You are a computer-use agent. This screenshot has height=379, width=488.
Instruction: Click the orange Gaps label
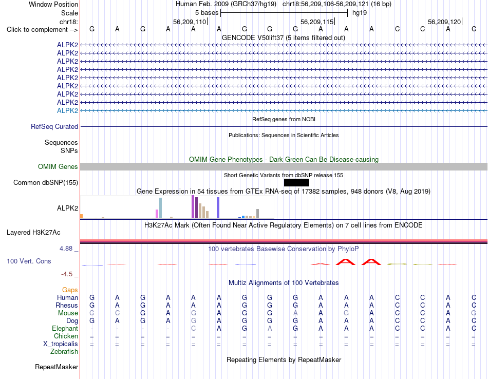click(70, 290)
